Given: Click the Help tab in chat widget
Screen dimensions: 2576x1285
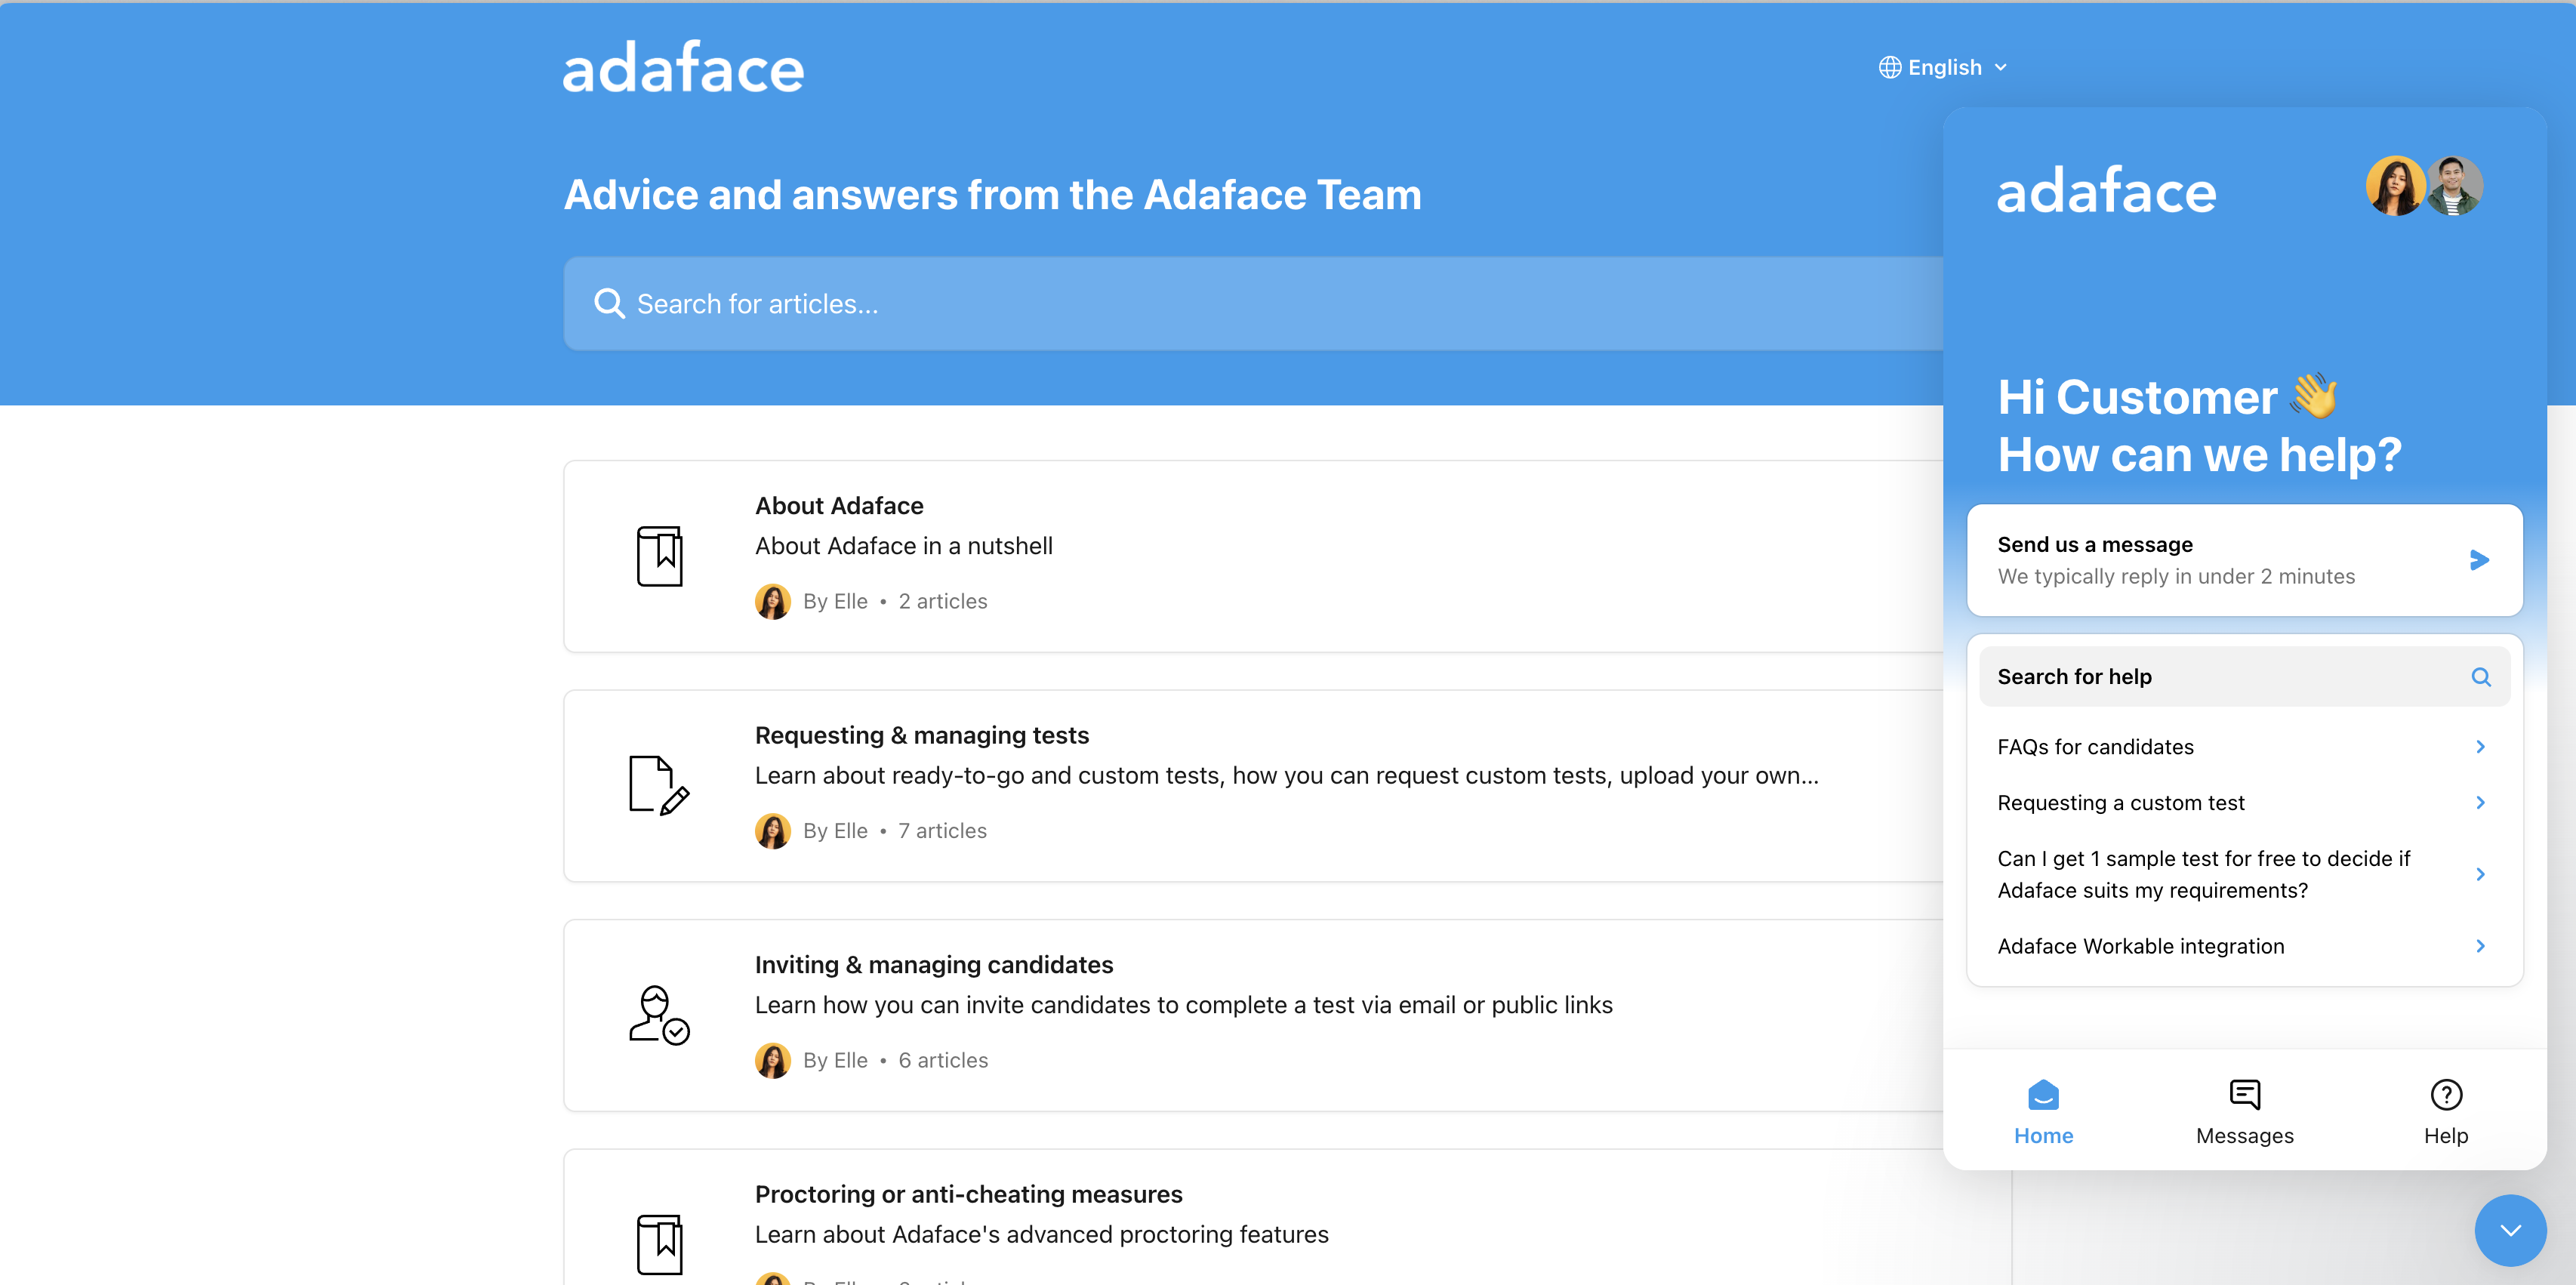Looking at the screenshot, I should point(2446,1111).
